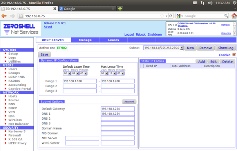237x151 pixels.
Task: Click the Shutdown link
Action: click(x=155, y=34)
